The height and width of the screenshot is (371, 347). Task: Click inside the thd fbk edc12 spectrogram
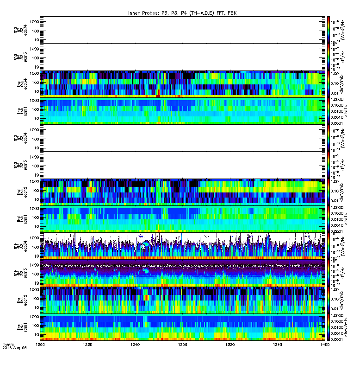click(x=182, y=192)
